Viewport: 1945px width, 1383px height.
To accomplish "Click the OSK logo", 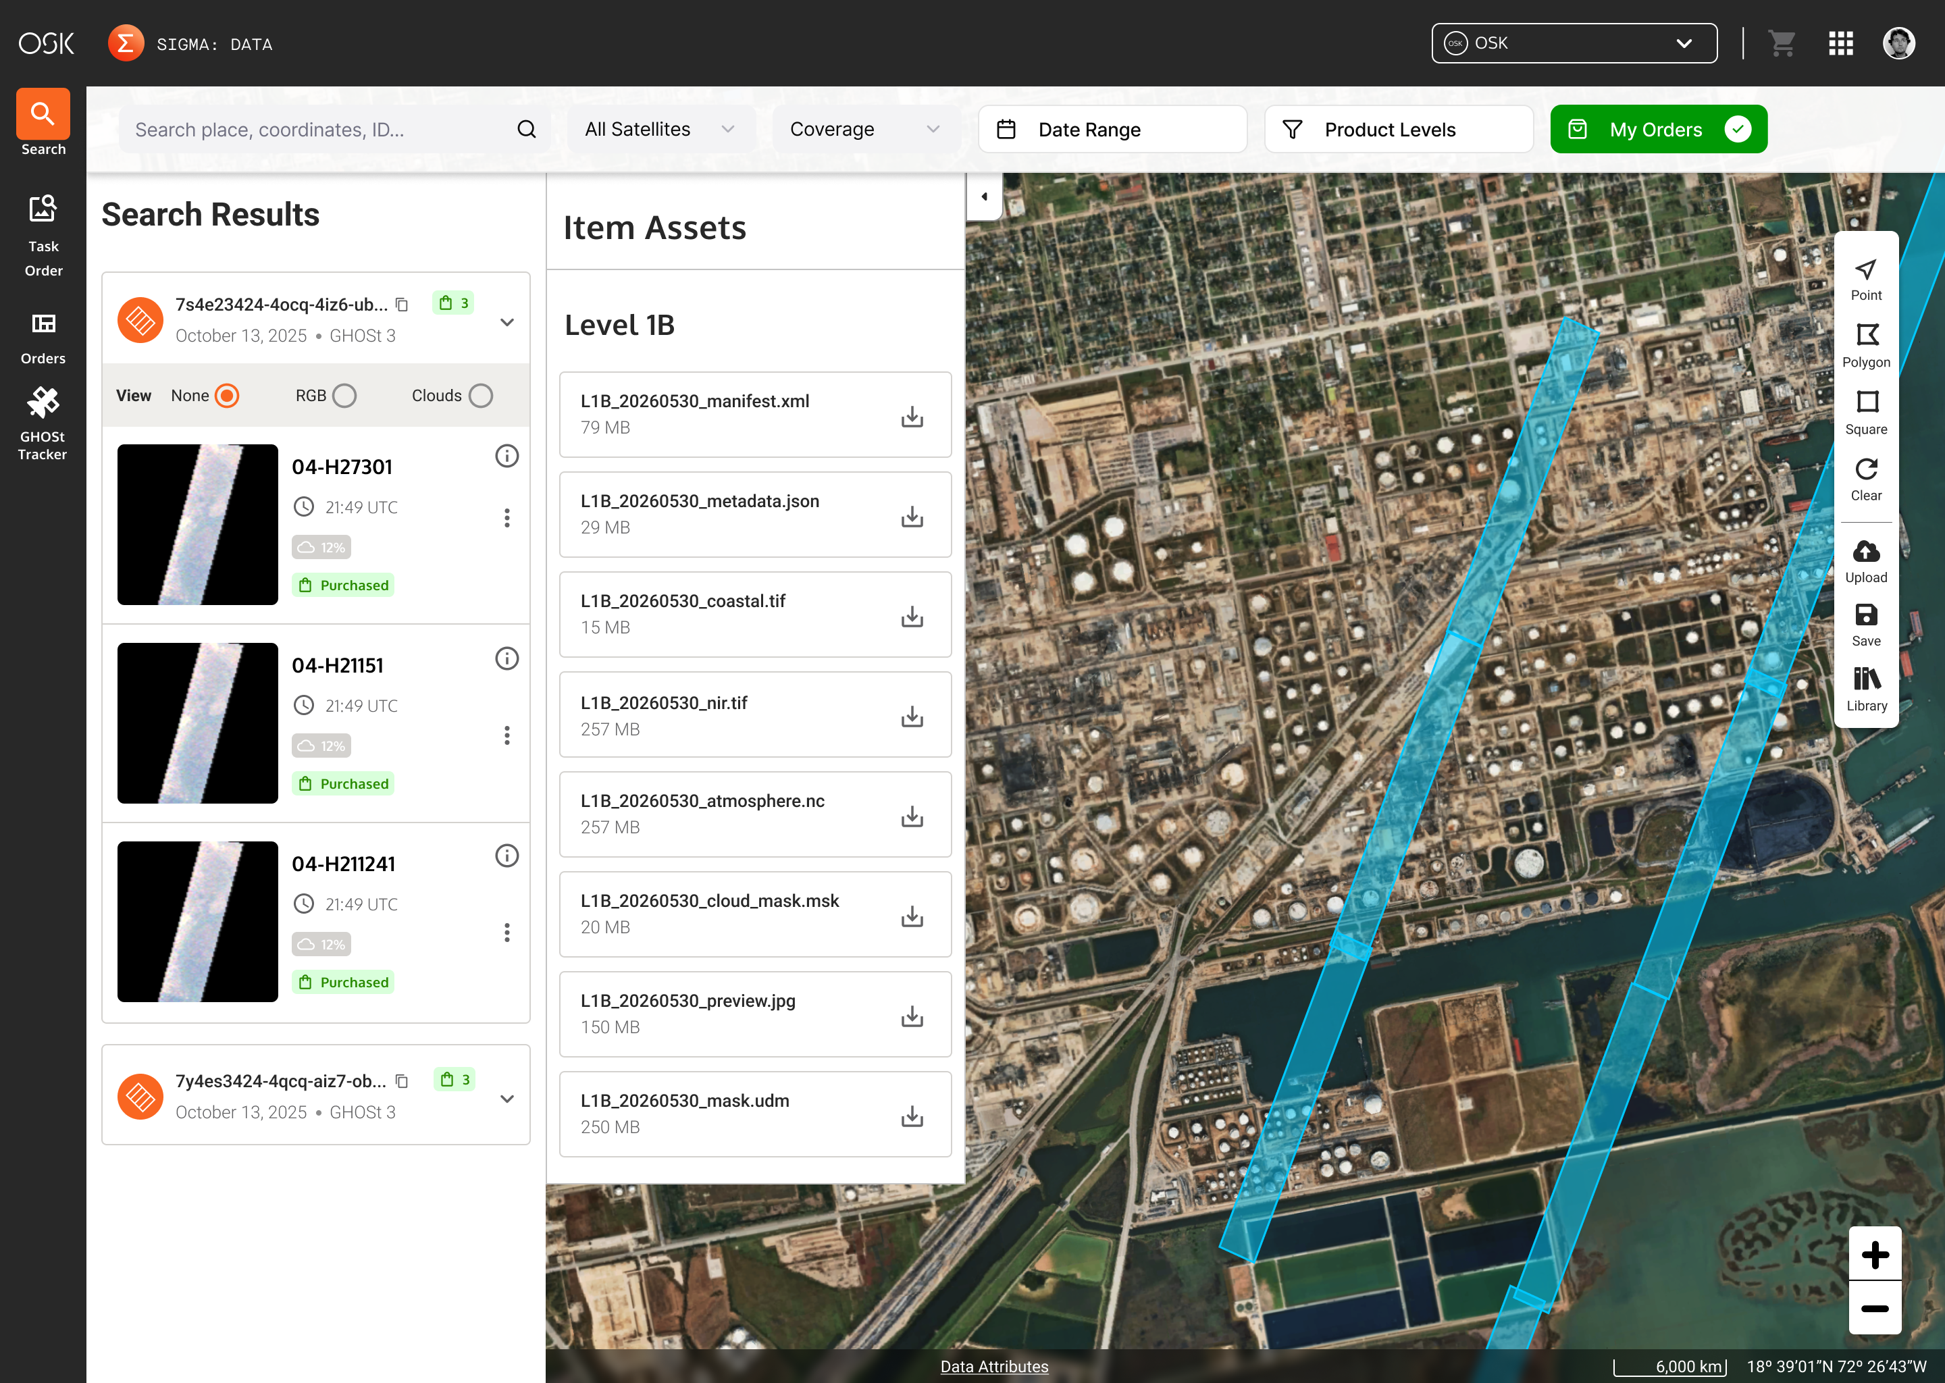I will [47, 43].
